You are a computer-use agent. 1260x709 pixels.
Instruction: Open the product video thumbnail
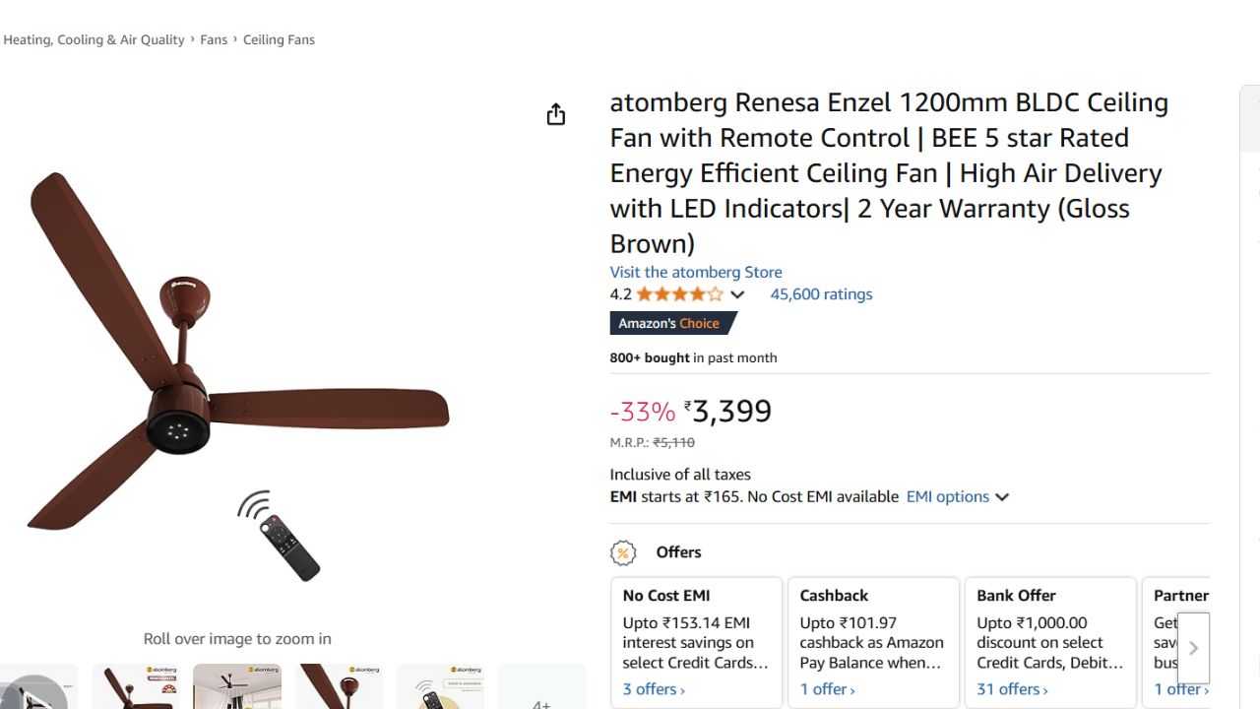(x=35, y=688)
